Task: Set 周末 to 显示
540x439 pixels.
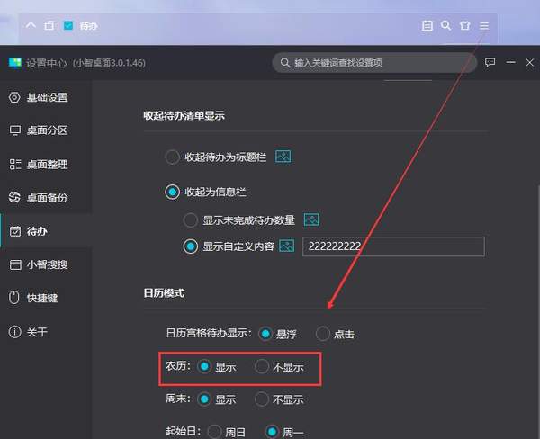Action: pos(204,399)
